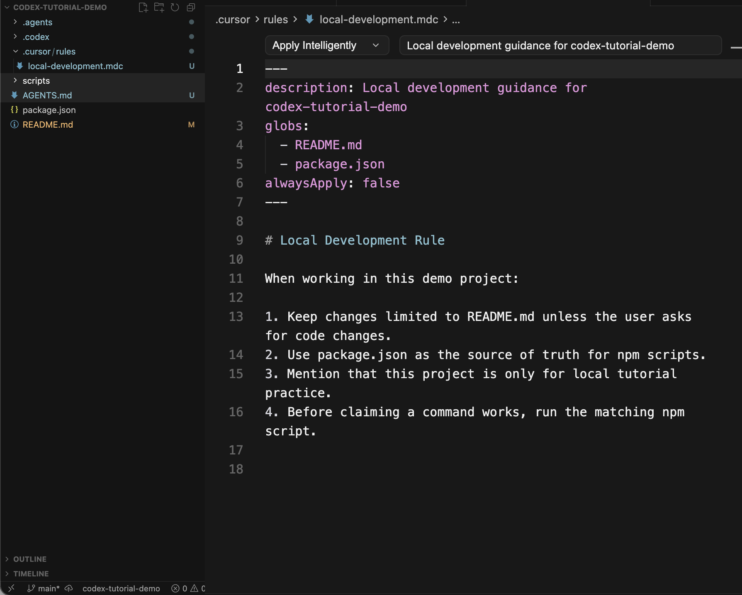Click the U status badge on AGENTS.md
742x595 pixels.
tap(192, 95)
